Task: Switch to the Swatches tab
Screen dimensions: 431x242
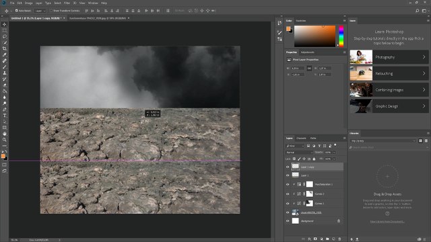Action: coord(301,21)
